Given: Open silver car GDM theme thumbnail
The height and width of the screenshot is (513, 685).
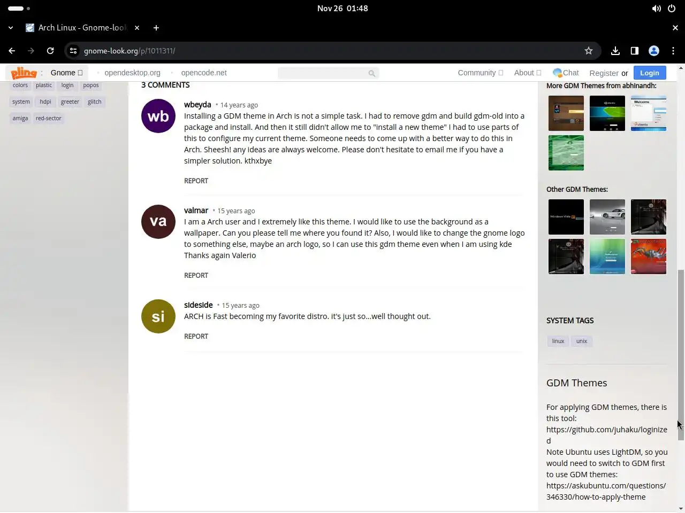Looking at the screenshot, I should point(607,217).
